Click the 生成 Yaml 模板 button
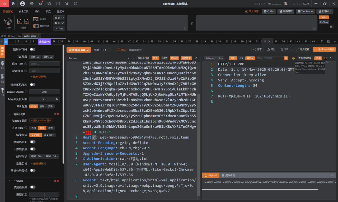This screenshot has width=338, height=202. [324, 49]
